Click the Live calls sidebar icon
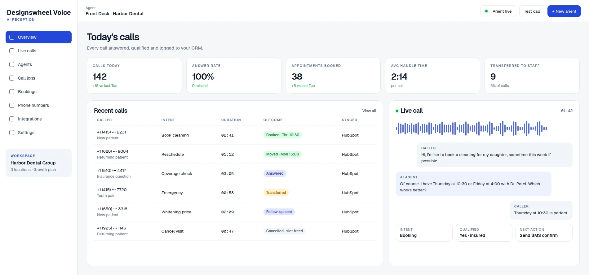The height and width of the screenshot is (275, 589). tap(12, 51)
